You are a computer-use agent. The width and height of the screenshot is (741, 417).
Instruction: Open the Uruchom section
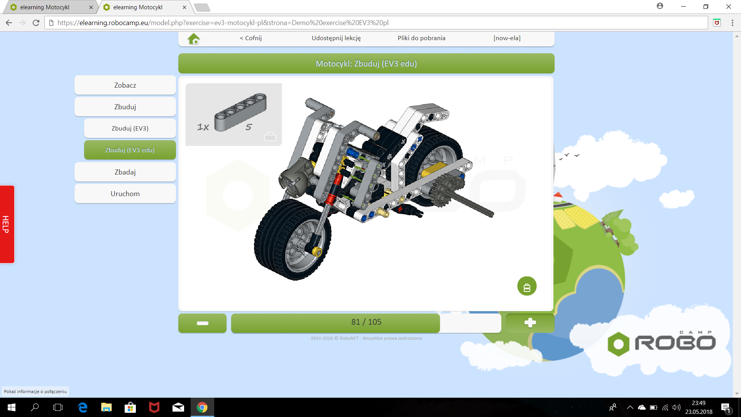click(125, 194)
